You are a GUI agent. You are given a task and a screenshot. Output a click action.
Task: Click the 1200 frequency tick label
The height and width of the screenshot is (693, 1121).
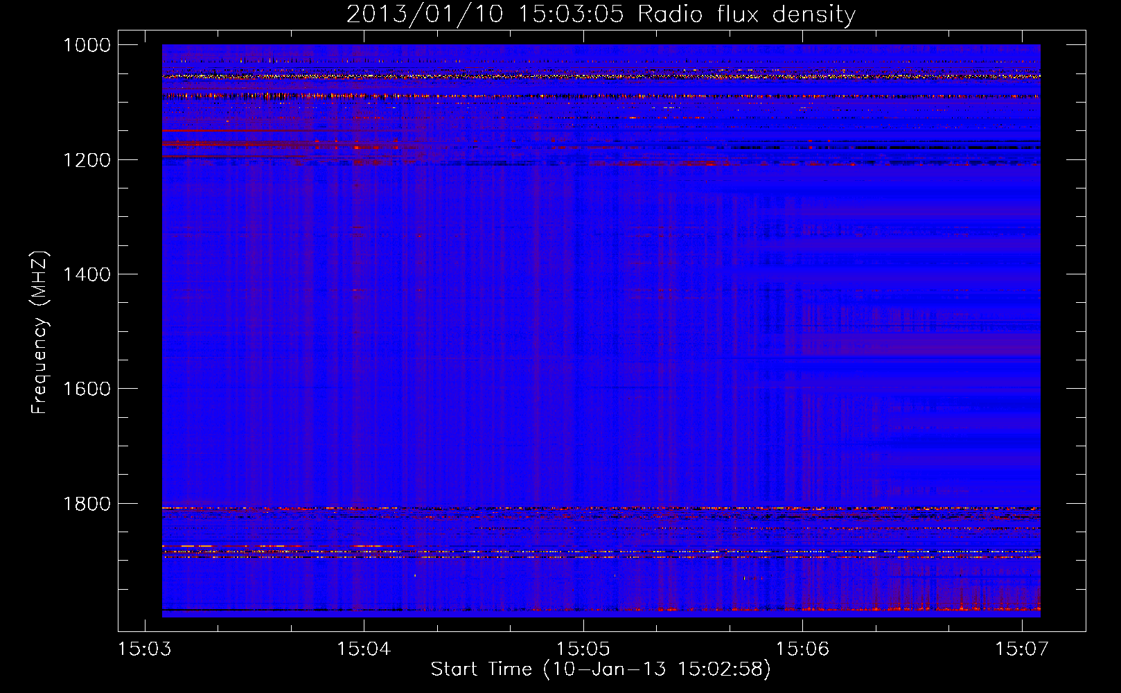87,160
